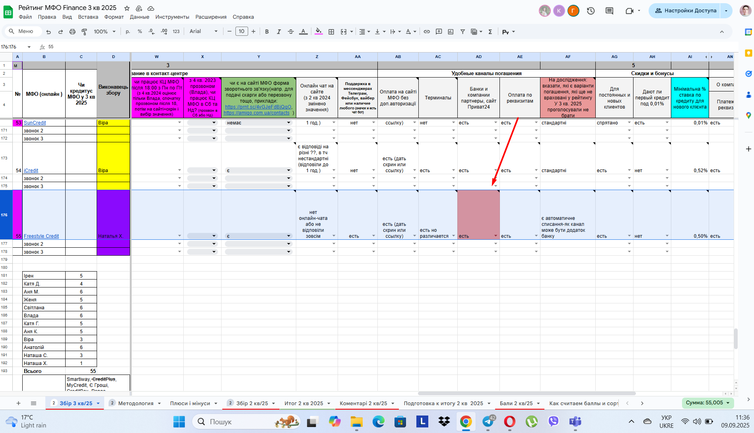Open the немає cell dropdown
The width and height of the screenshot is (754, 433).
(x=289, y=123)
